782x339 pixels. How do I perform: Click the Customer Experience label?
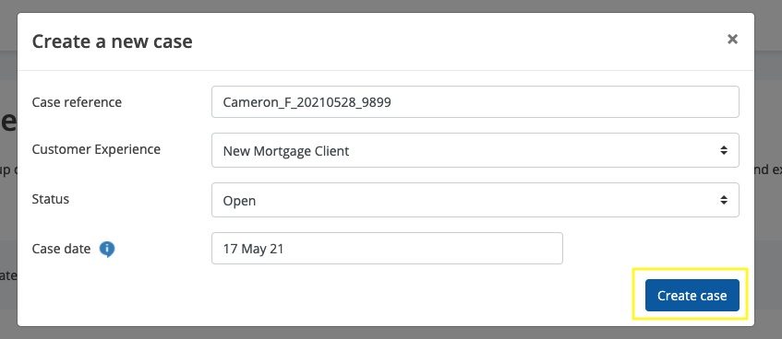click(96, 149)
